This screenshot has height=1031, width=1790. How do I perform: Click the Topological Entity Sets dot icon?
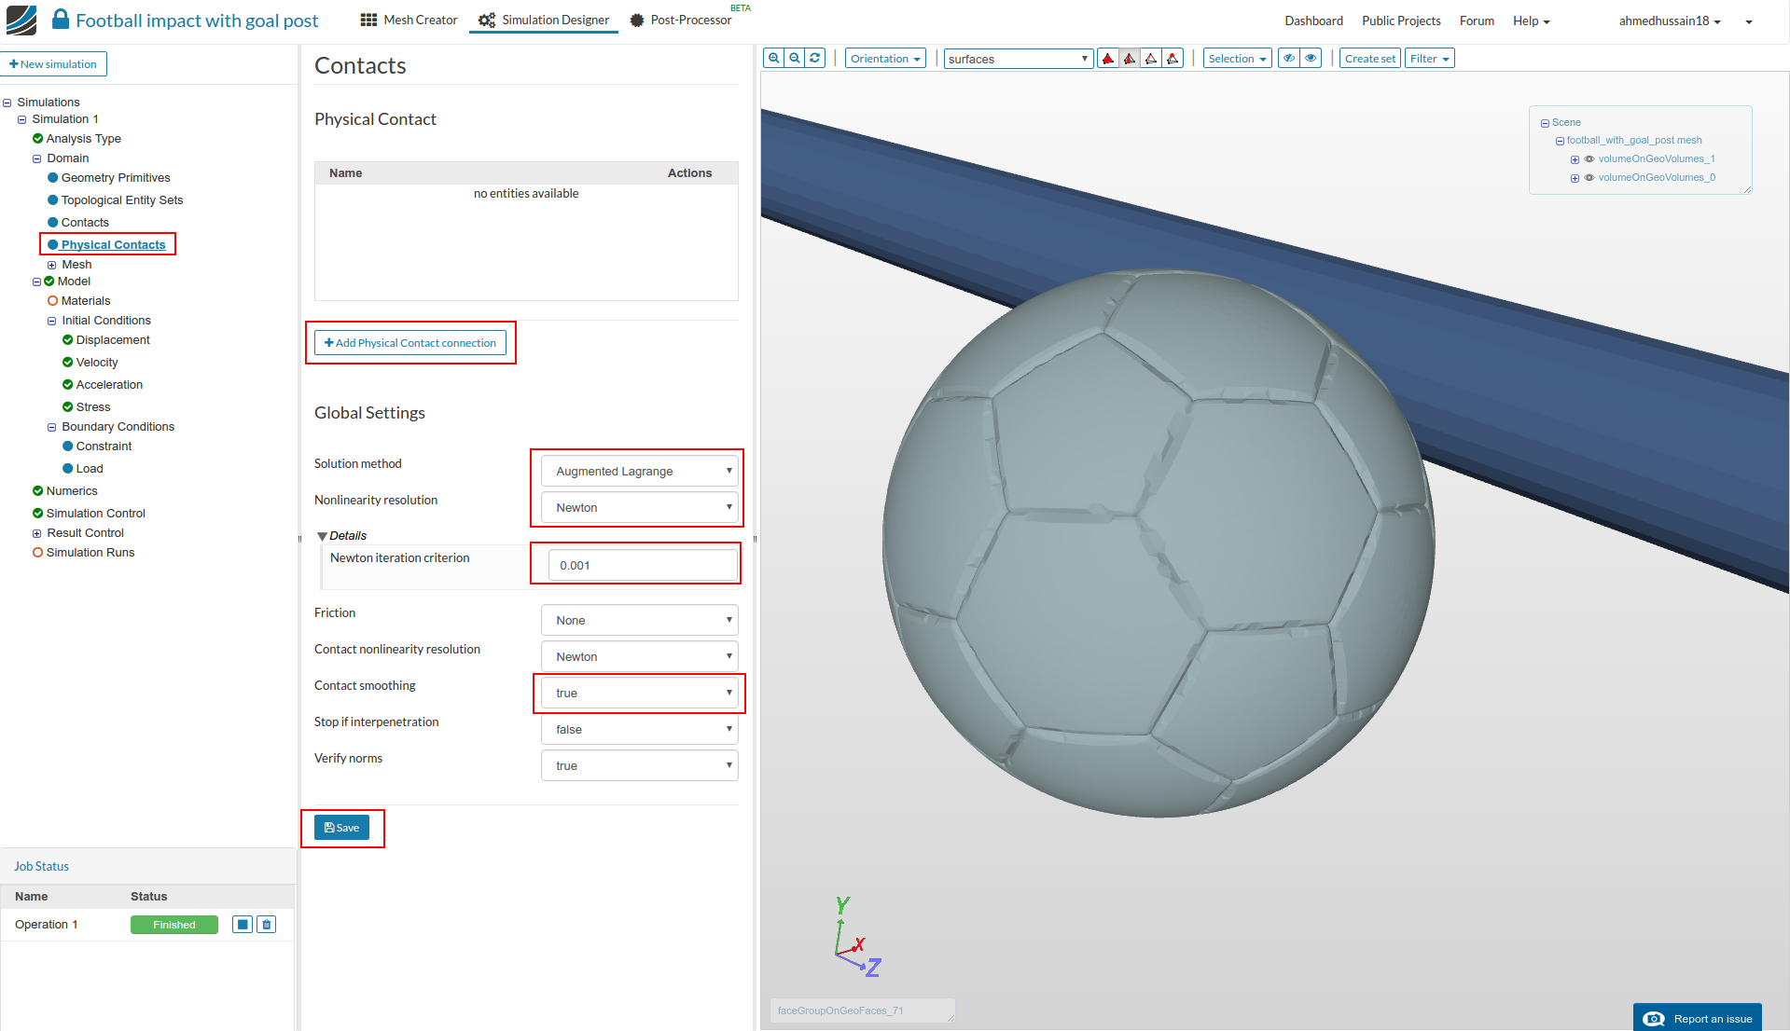click(53, 200)
